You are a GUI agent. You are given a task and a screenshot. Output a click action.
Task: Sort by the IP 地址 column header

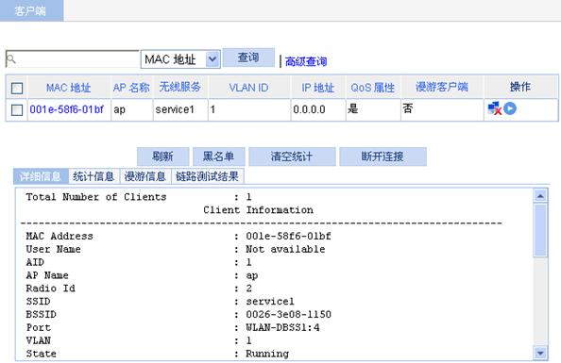(317, 88)
